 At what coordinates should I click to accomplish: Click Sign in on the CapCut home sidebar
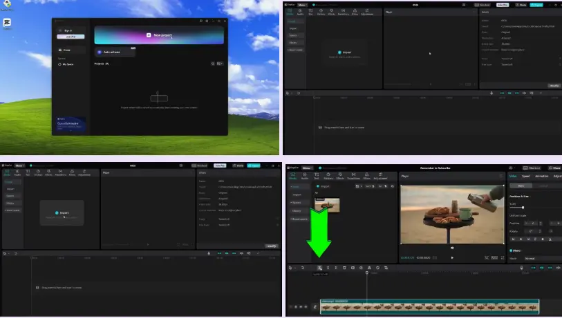(68, 30)
